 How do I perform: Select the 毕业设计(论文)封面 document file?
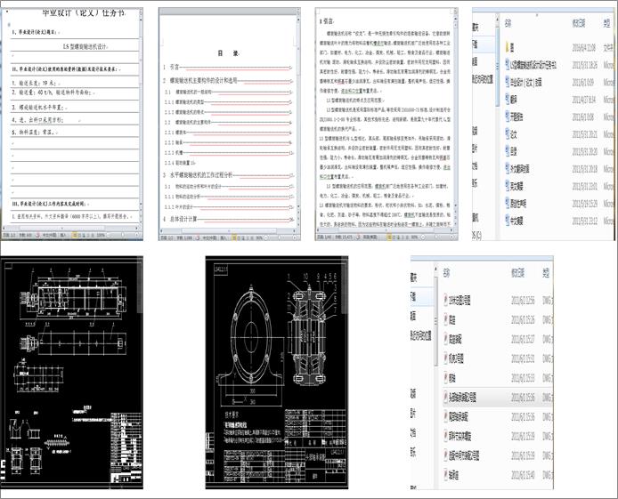point(524,82)
